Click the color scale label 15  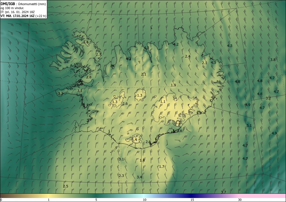click(x=192, y=200)
